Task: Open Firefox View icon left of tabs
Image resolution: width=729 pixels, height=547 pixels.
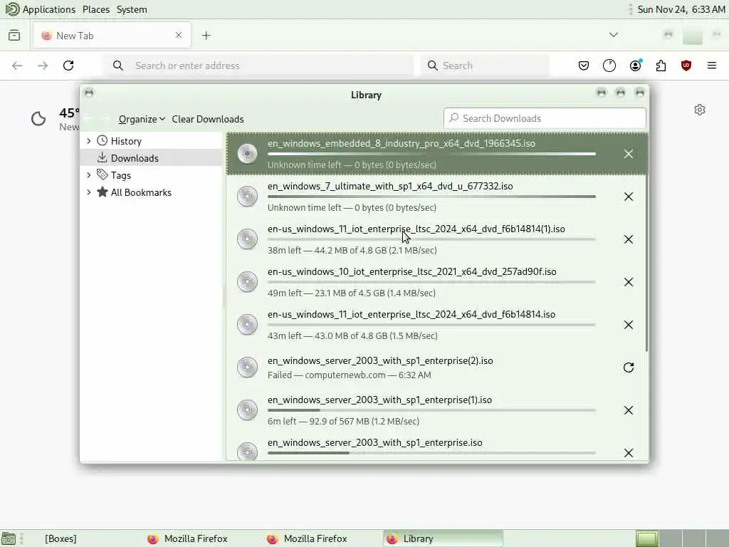Action: click(x=14, y=36)
